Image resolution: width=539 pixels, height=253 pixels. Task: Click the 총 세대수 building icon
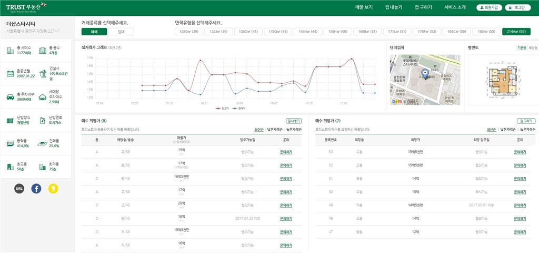pos(10,51)
